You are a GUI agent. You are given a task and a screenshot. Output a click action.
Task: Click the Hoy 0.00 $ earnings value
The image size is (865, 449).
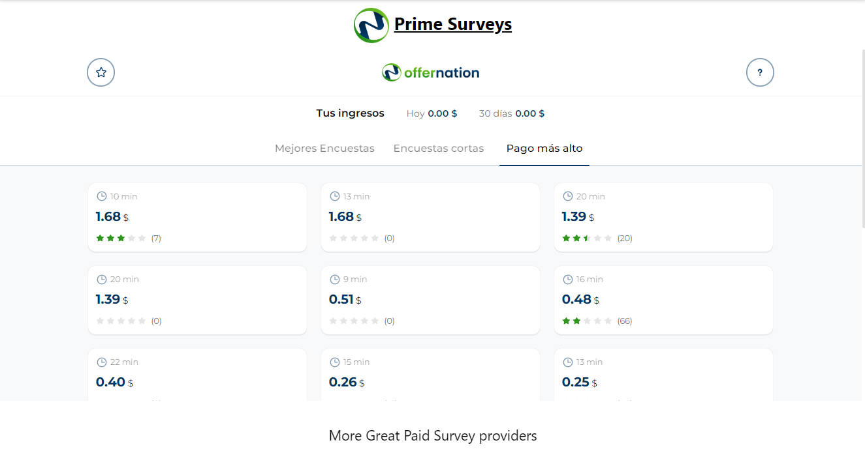(x=432, y=113)
